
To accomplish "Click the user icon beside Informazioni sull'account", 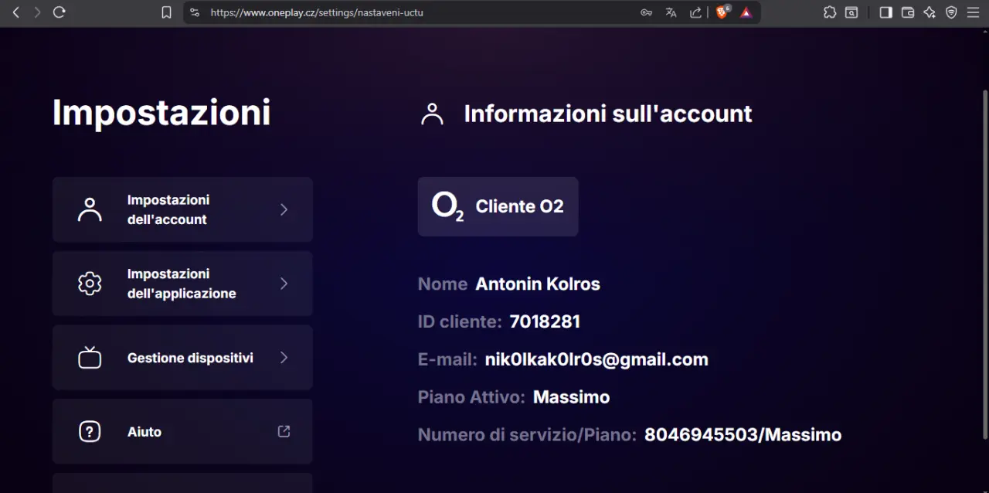I will pos(432,114).
